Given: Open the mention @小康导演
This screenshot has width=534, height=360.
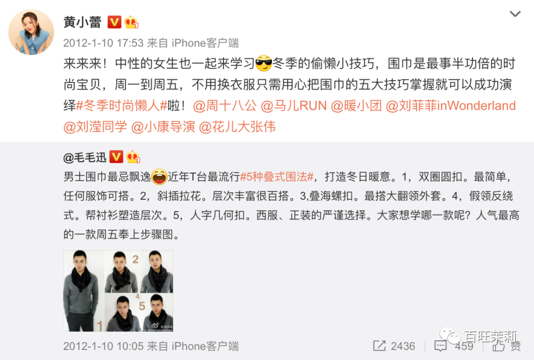Looking at the screenshot, I should tap(163, 127).
